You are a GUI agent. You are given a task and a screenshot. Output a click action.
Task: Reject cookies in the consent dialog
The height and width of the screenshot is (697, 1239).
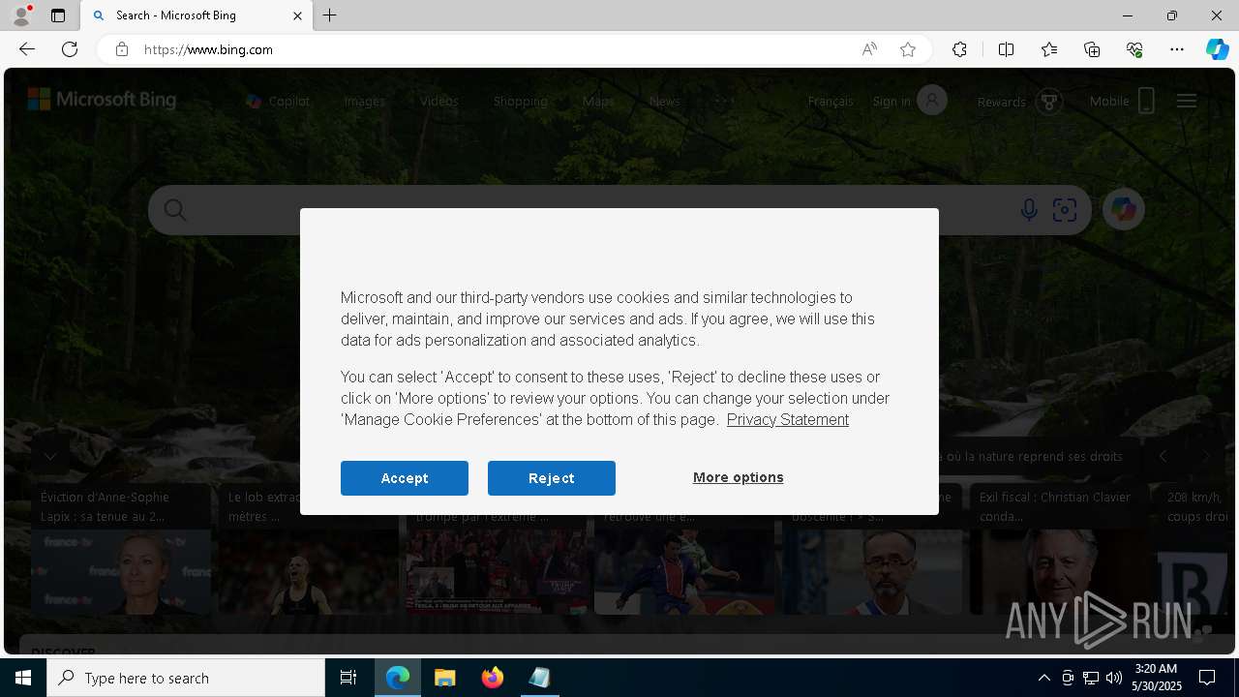(x=552, y=478)
